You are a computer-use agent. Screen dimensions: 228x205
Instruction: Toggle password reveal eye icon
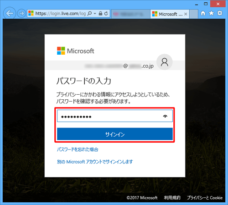pos(165,116)
